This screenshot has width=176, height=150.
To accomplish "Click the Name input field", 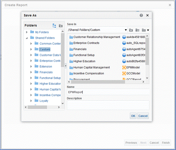I will (108, 92).
